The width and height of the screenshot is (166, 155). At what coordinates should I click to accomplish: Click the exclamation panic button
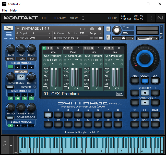(151, 18)
